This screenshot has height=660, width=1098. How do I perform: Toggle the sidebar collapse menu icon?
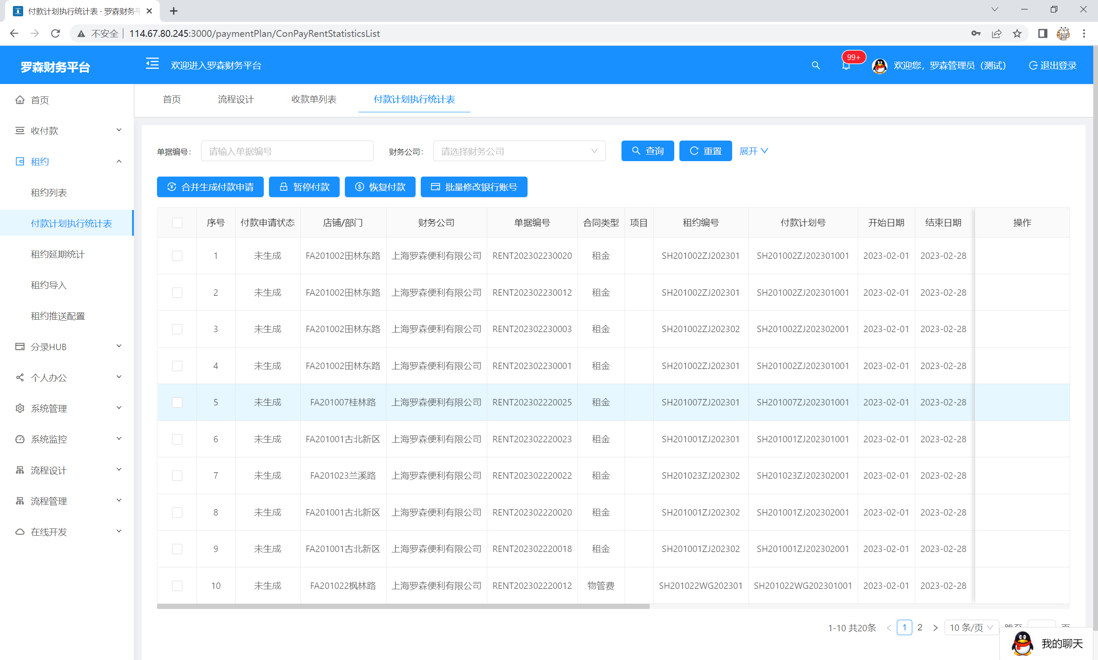(152, 64)
